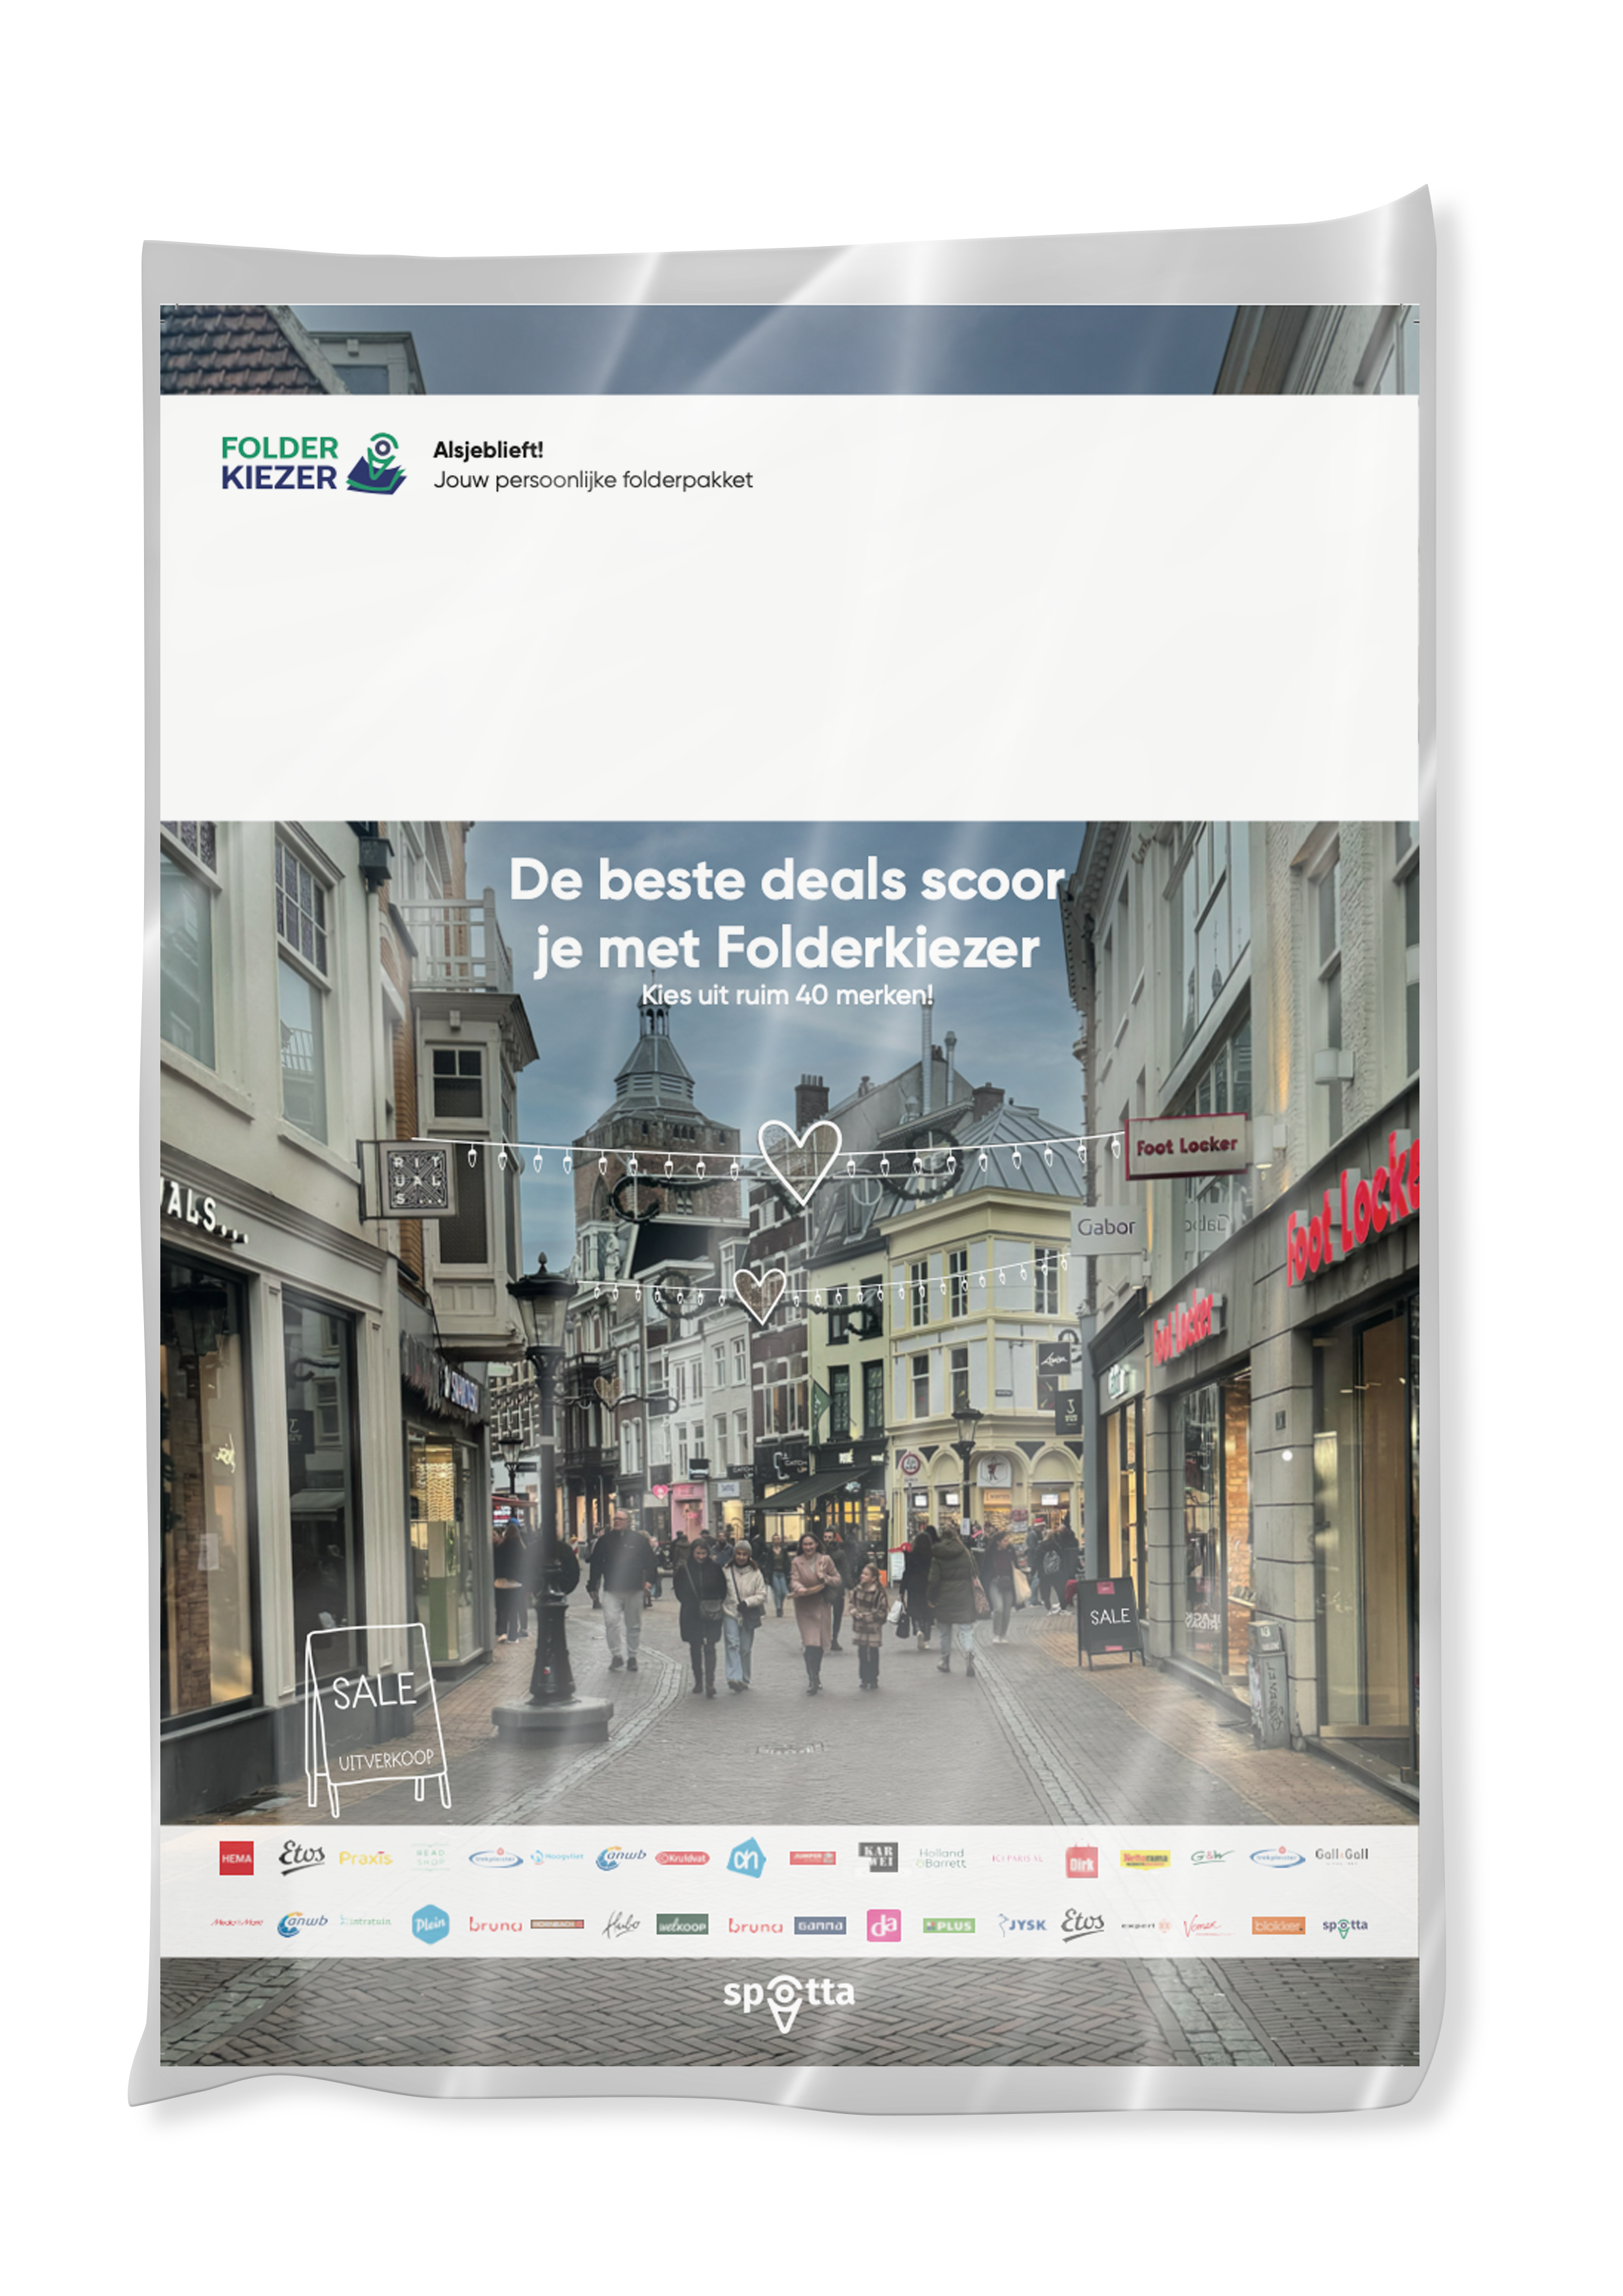Select the Hornbach logo
Viewport: 1623px width, 2296px height.
click(x=557, y=1924)
